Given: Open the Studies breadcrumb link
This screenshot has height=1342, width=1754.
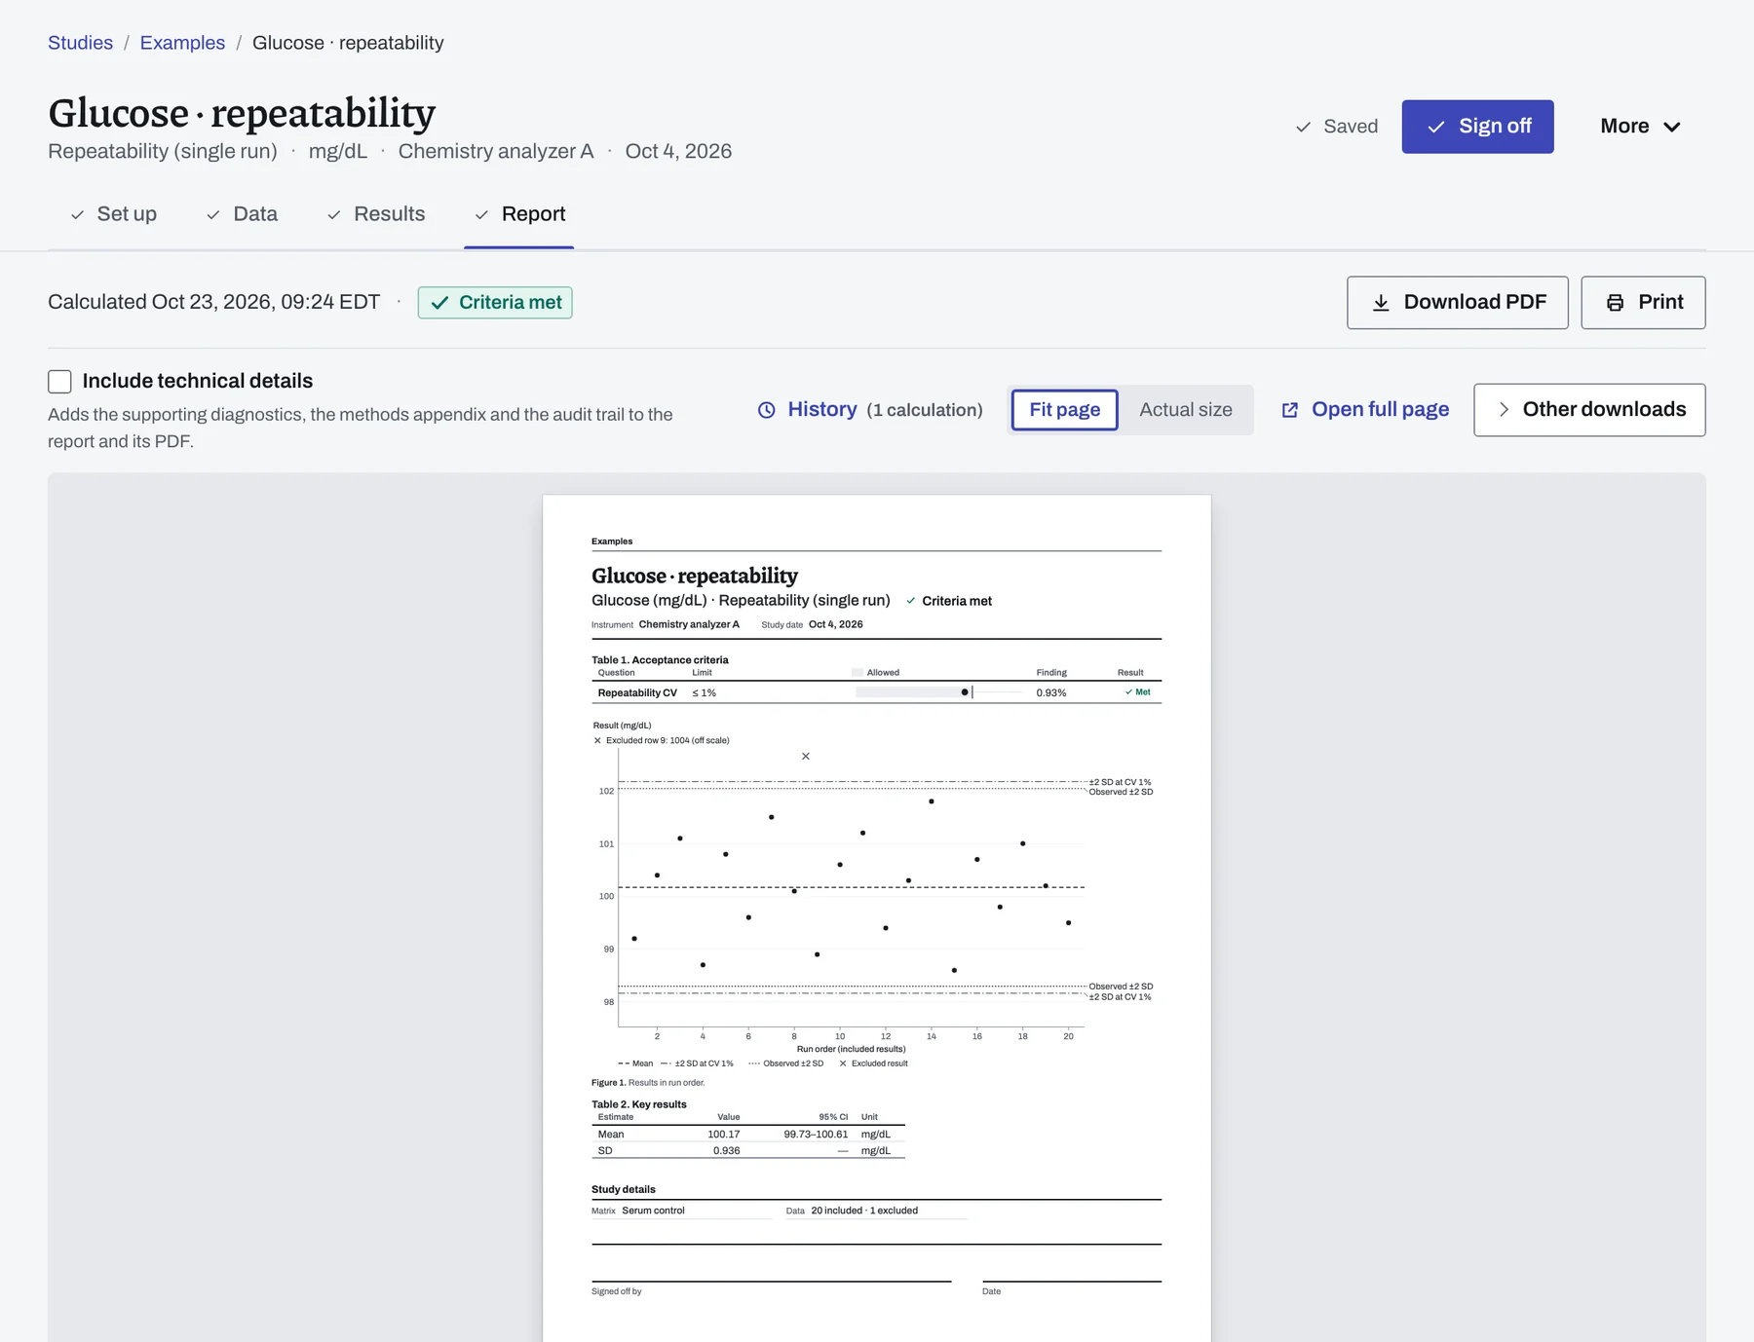Looking at the screenshot, I should pyautogui.click(x=80, y=43).
